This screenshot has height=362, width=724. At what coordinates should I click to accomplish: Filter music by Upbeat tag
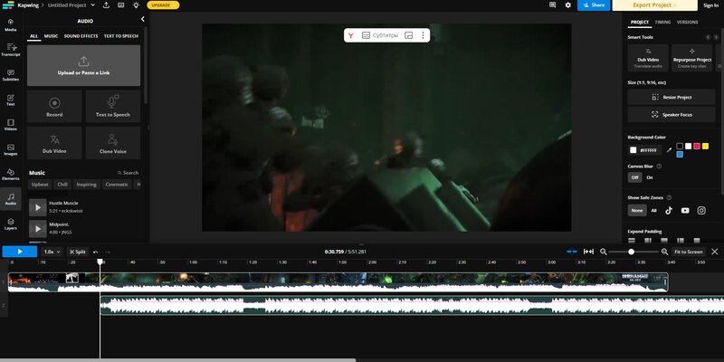pyautogui.click(x=40, y=185)
